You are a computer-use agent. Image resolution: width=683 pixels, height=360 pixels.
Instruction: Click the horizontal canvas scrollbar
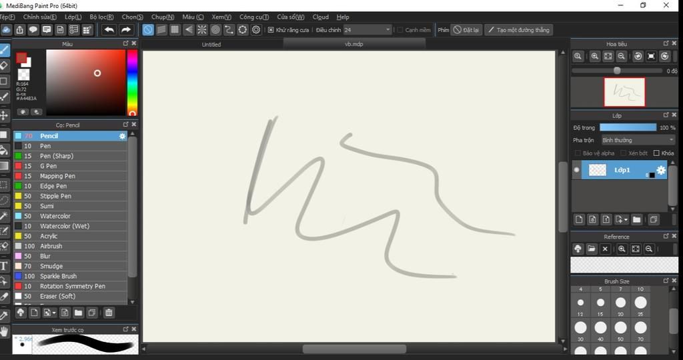(x=354, y=349)
